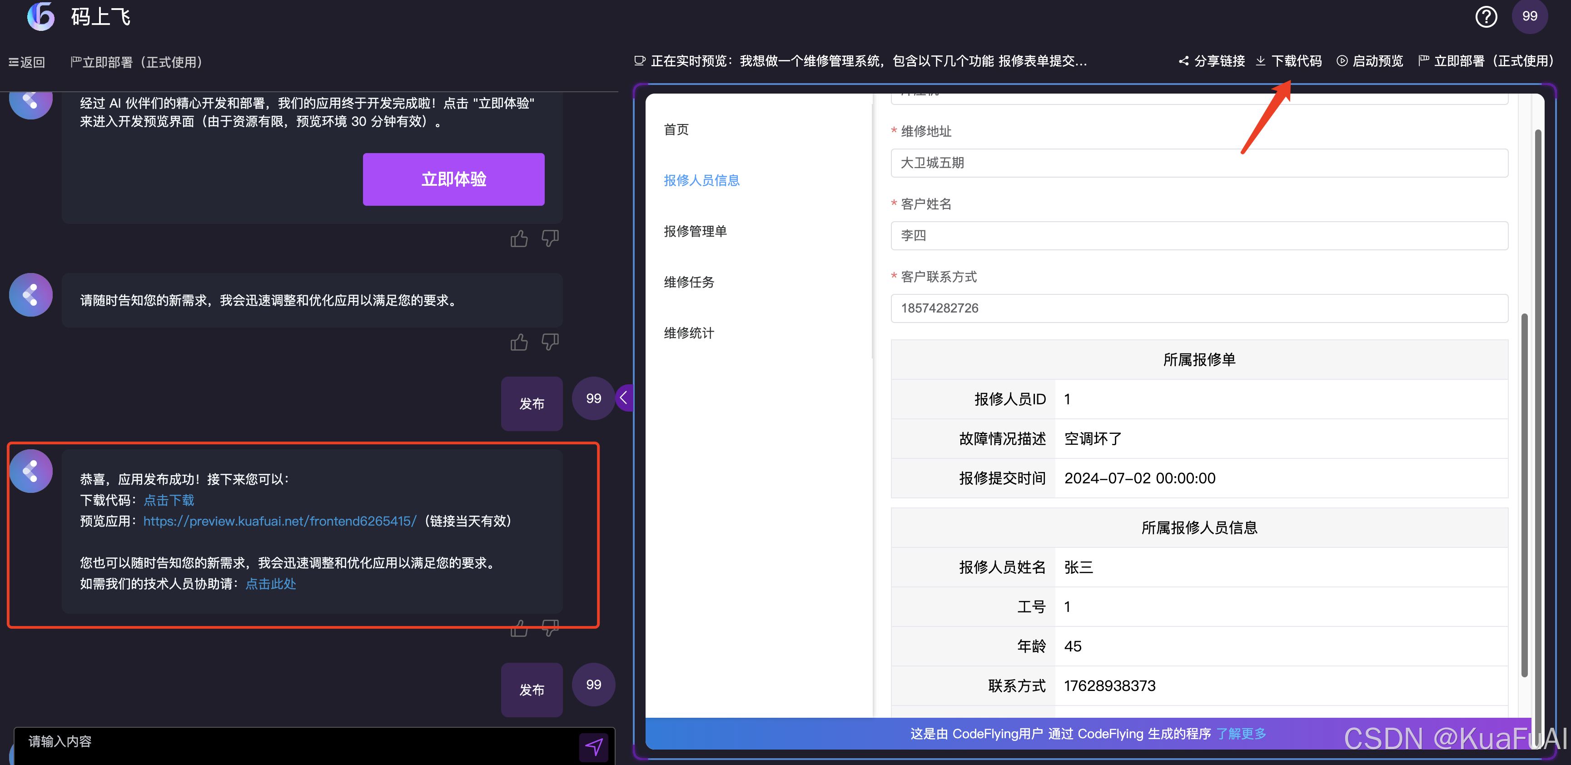Thumbs down the '请随时告知' message

(x=550, y=342)
